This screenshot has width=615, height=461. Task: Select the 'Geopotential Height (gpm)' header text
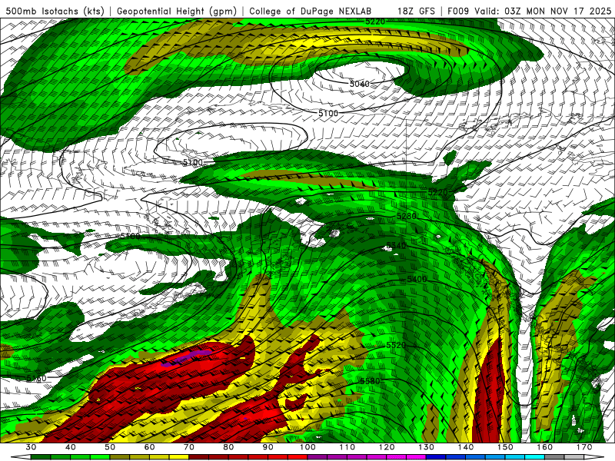(177, 11)
